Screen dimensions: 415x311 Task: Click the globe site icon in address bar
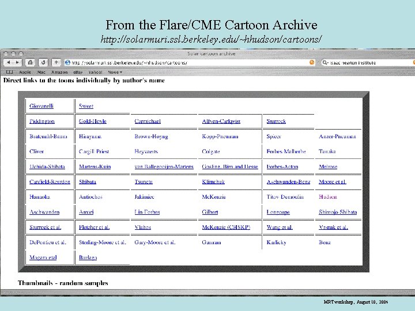pyautogui.click(x=67, y=62)
